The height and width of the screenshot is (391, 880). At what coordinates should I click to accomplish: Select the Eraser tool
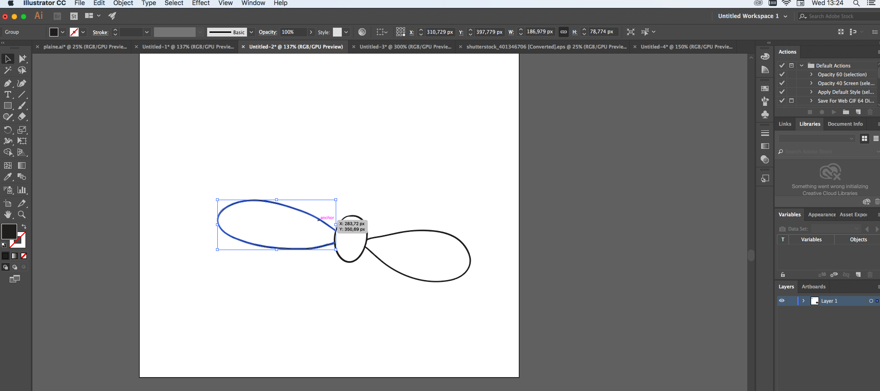22,117
